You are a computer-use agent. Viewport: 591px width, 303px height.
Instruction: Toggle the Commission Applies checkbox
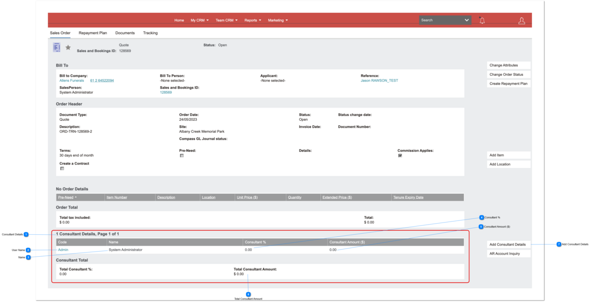[x=400, y=155]
